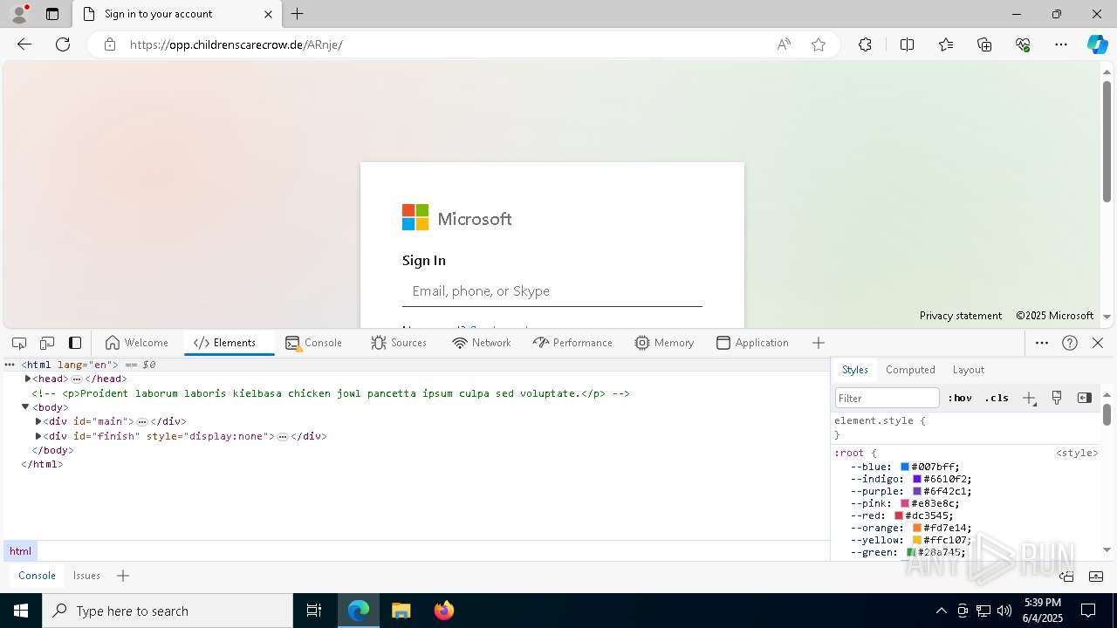Click the --indigo color swatch
Viewport: 1117px width, 628px height.
point(917,480)
